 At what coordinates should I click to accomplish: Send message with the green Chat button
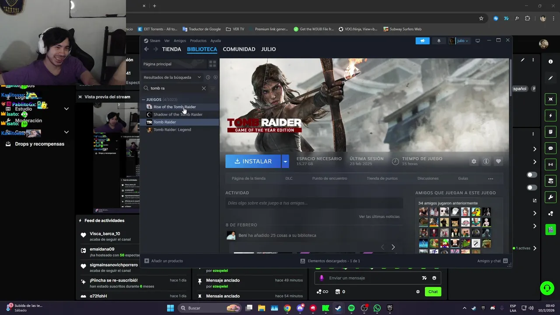[x=433, y=292]
